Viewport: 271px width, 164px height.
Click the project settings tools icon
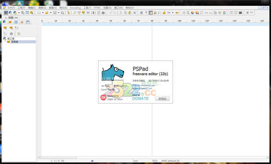tap(19, 34)
